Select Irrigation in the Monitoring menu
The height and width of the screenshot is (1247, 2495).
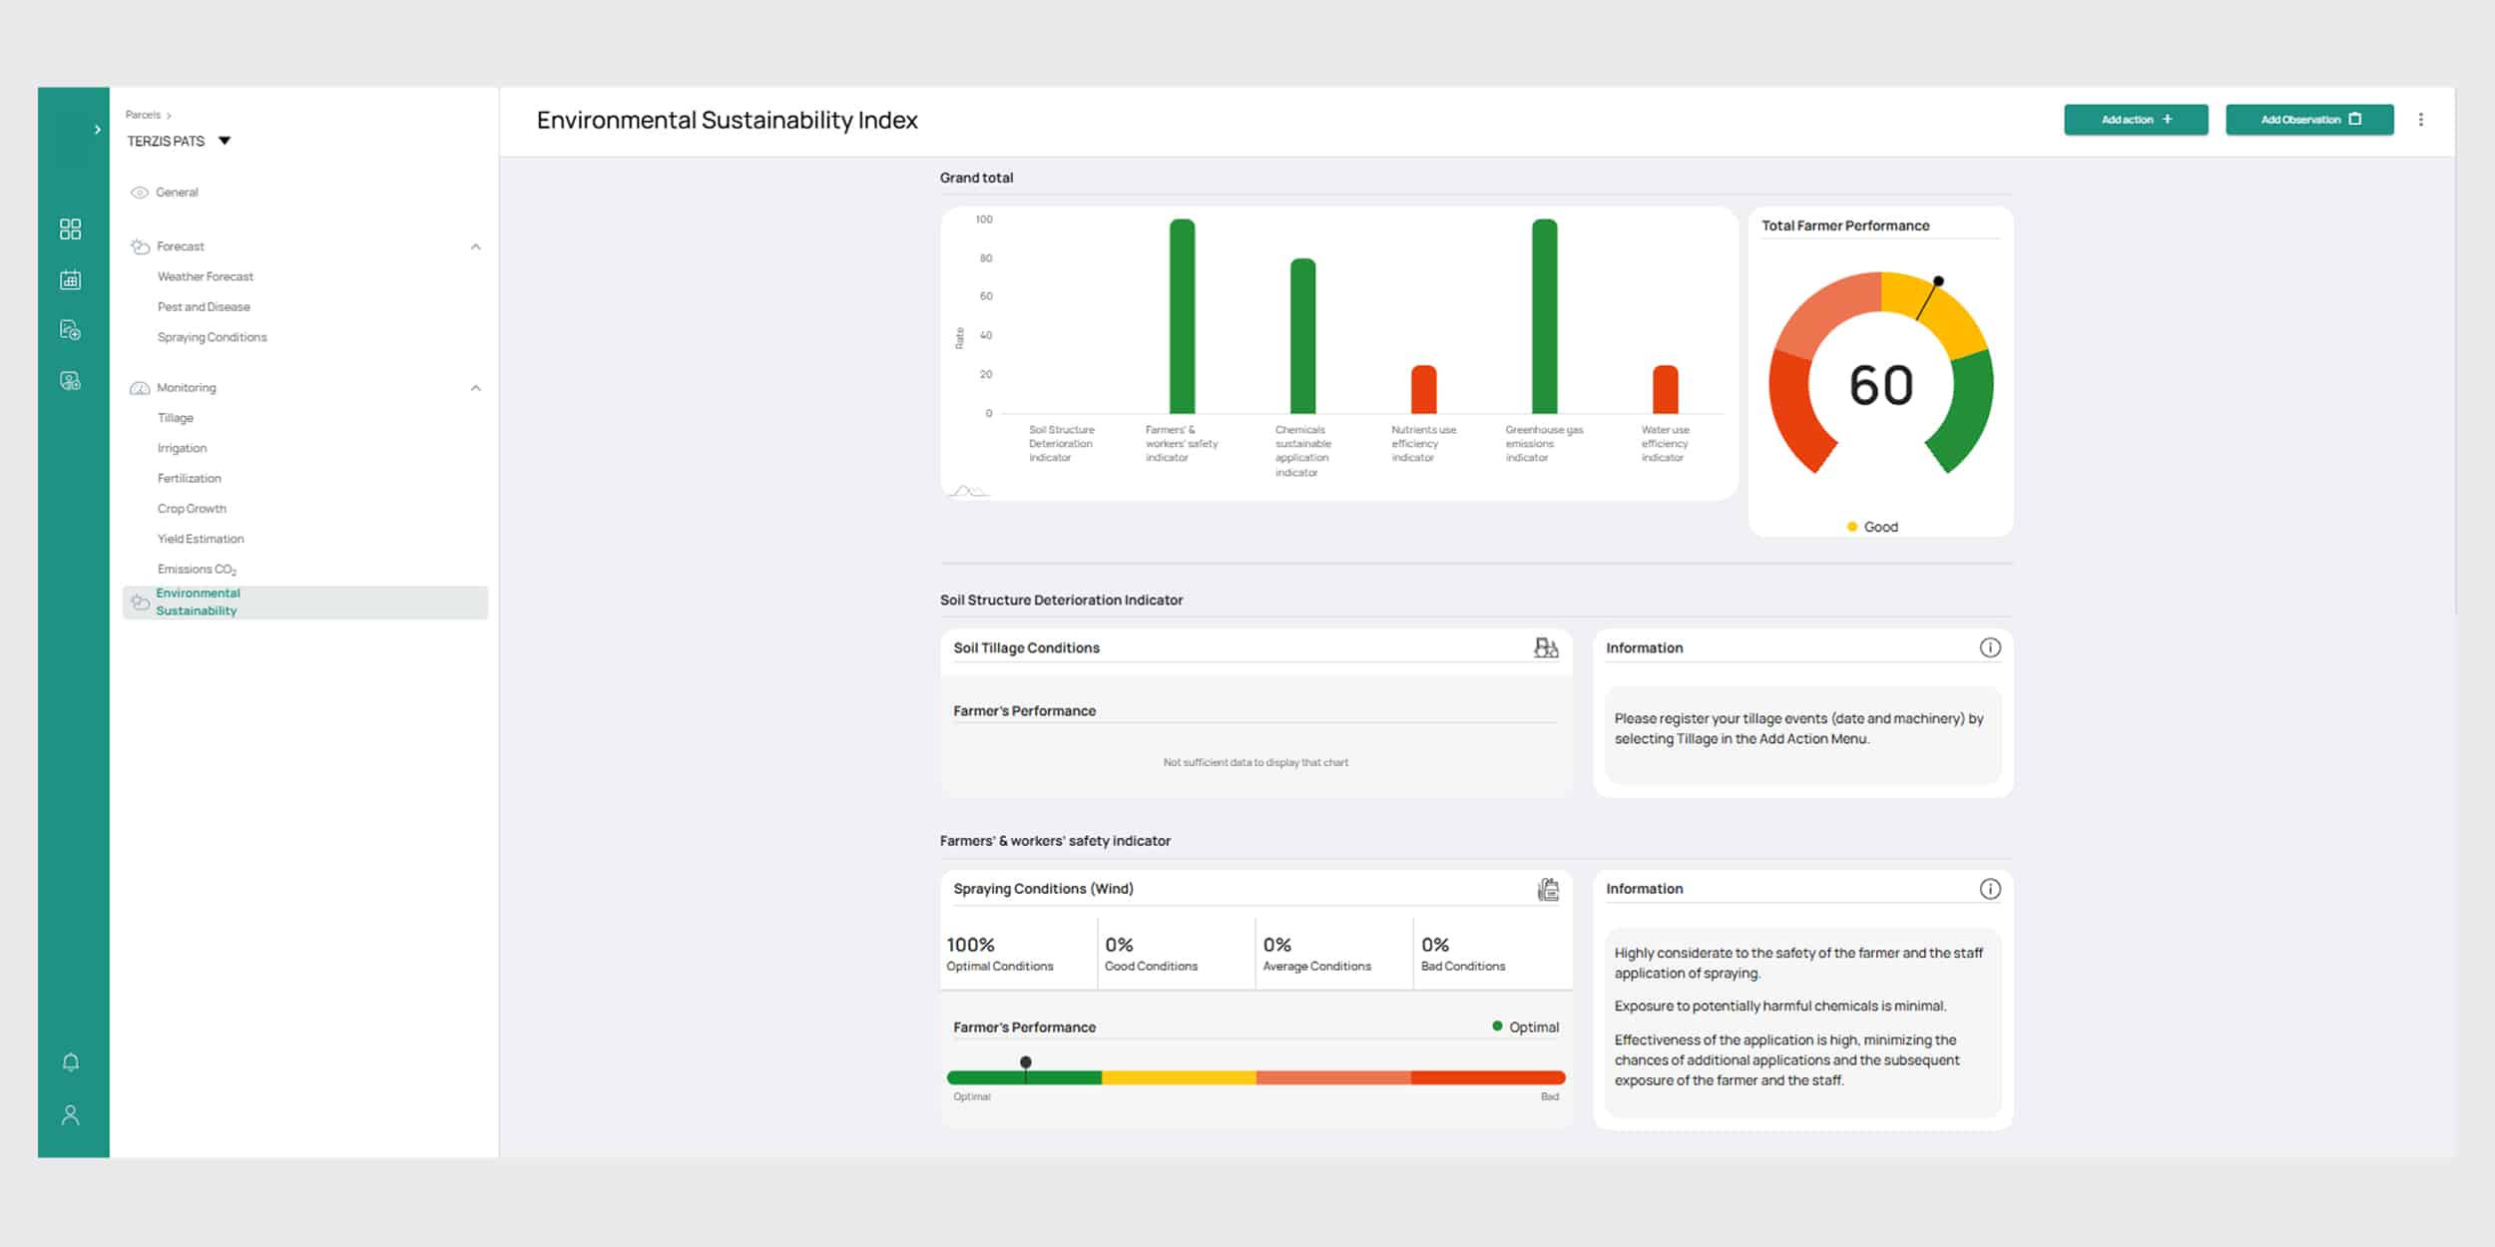tap(182, 448)
